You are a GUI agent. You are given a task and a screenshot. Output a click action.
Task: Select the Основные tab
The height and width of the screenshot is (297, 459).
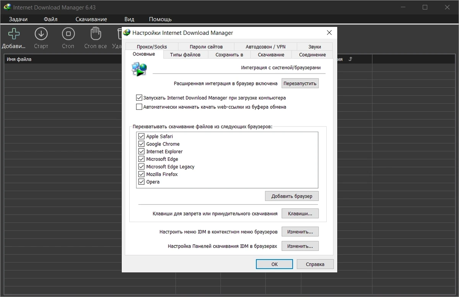point(144,54)
